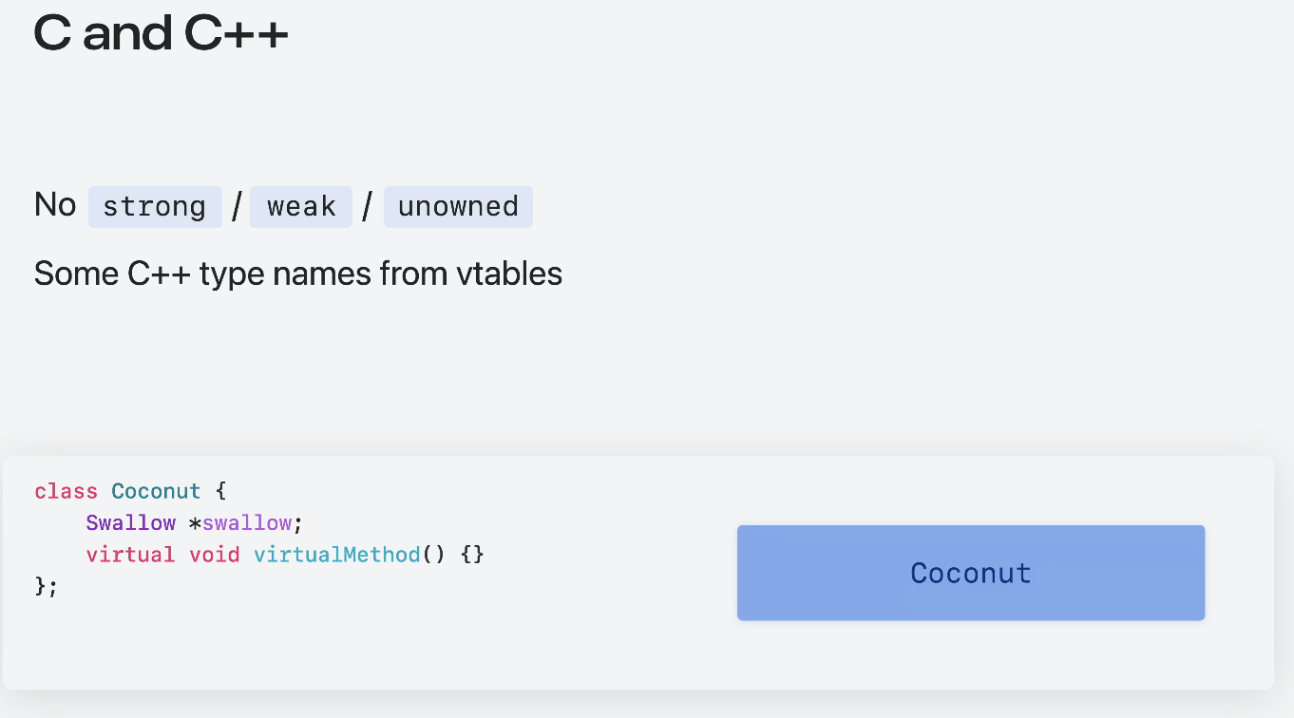This screenshot has width=1294, height=718.
Task: Click the "virtual" keyword in code
Action: tap(130, 554)
